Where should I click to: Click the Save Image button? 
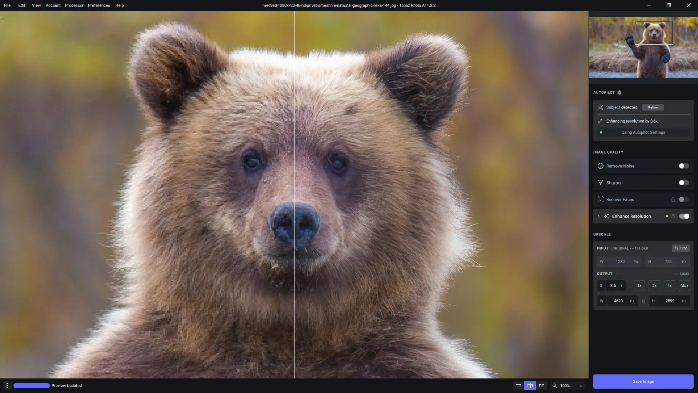643,381
